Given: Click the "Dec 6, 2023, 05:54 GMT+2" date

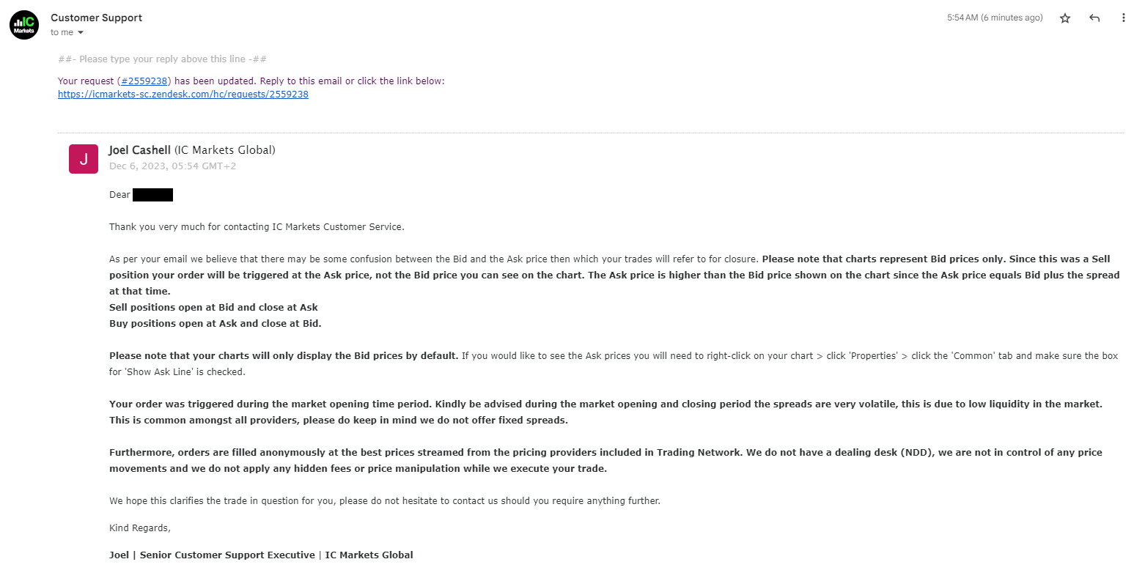Looking at the screenshot, I should coord(172,166).
